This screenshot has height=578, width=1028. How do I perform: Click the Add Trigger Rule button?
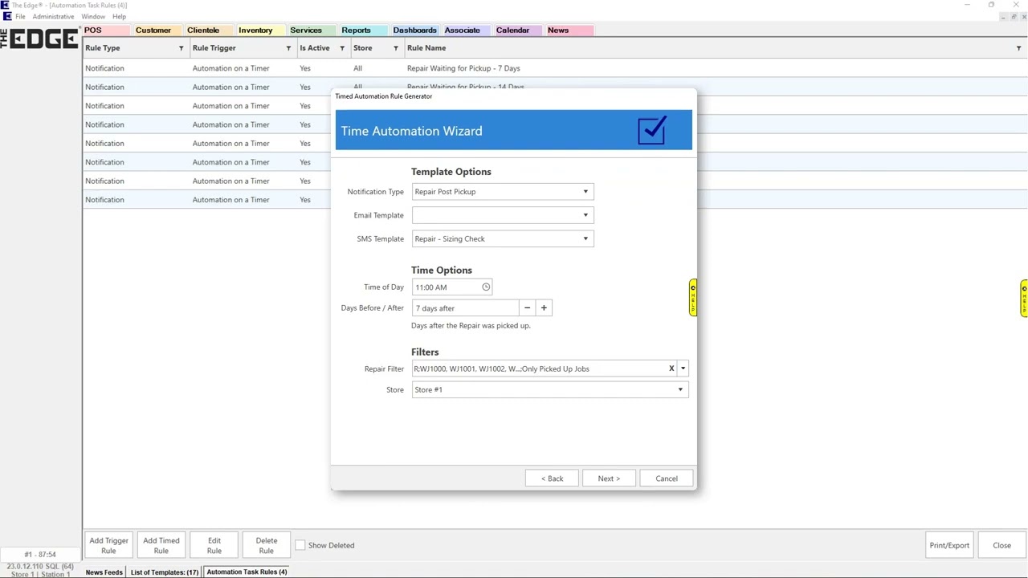108,545
